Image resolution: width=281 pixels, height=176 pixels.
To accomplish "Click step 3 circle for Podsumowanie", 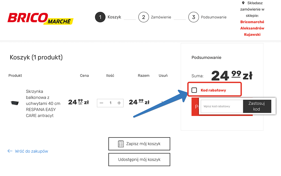I will click(x=193, y=17).
